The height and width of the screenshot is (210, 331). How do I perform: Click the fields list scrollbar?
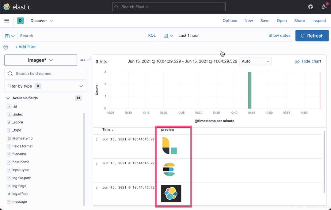[x=84, y=159]
